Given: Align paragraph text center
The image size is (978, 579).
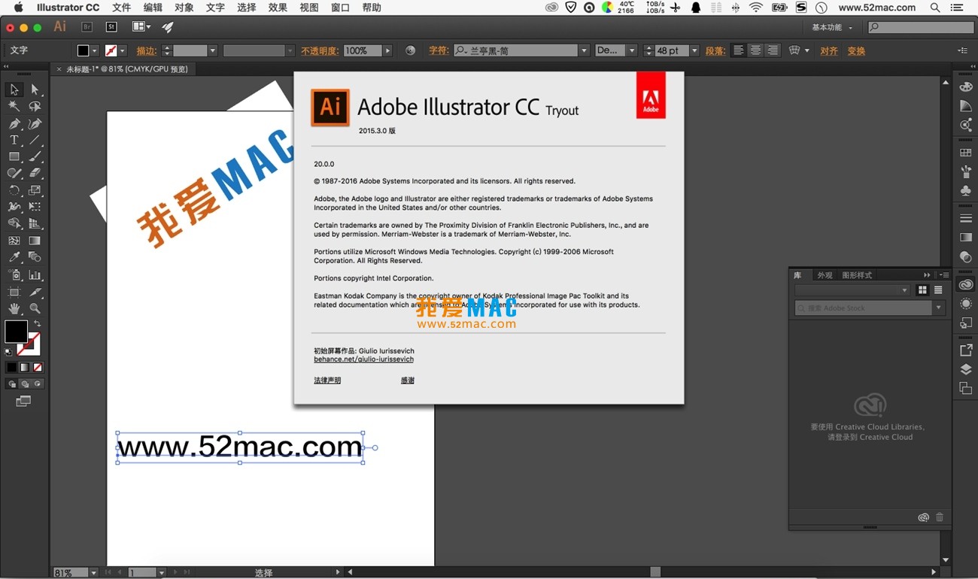Looking at the screenshot, I should tap(755, 50).
